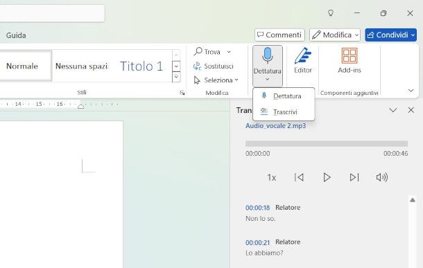
Task: Click the audio progress bar
Action: click(327, 143)
